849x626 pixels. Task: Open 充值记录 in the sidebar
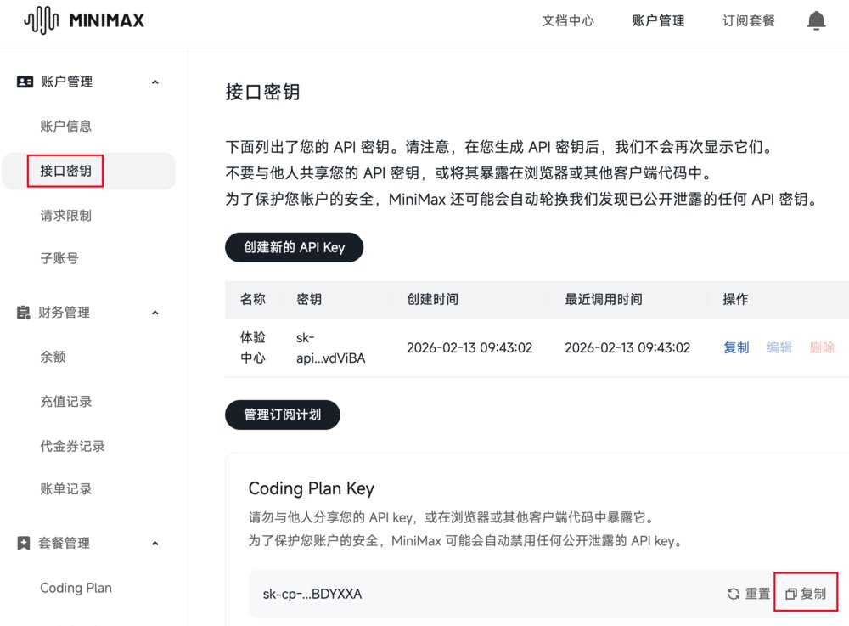tap(66, 402)
